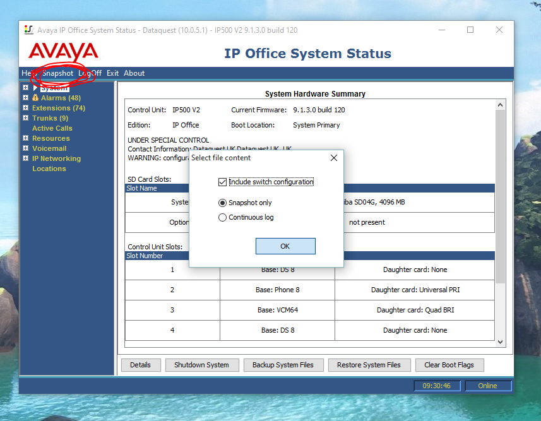This screenshot has width=541, height=421.
Task: Select slot number 4 cell
Action: [x=172, y=330]
